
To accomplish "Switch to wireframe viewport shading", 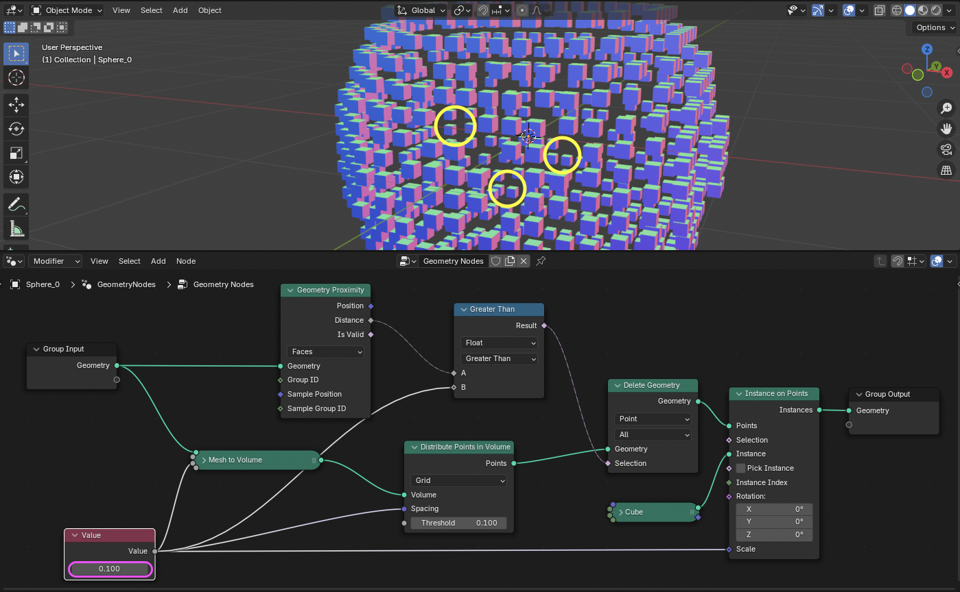I will pyautogui.click(x=897, y=10).
